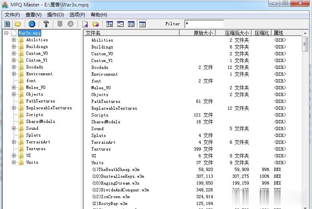The height and width of the screenshot is (209, 312).
Task: Sort by 属性 column header
Action: [286, 33]
